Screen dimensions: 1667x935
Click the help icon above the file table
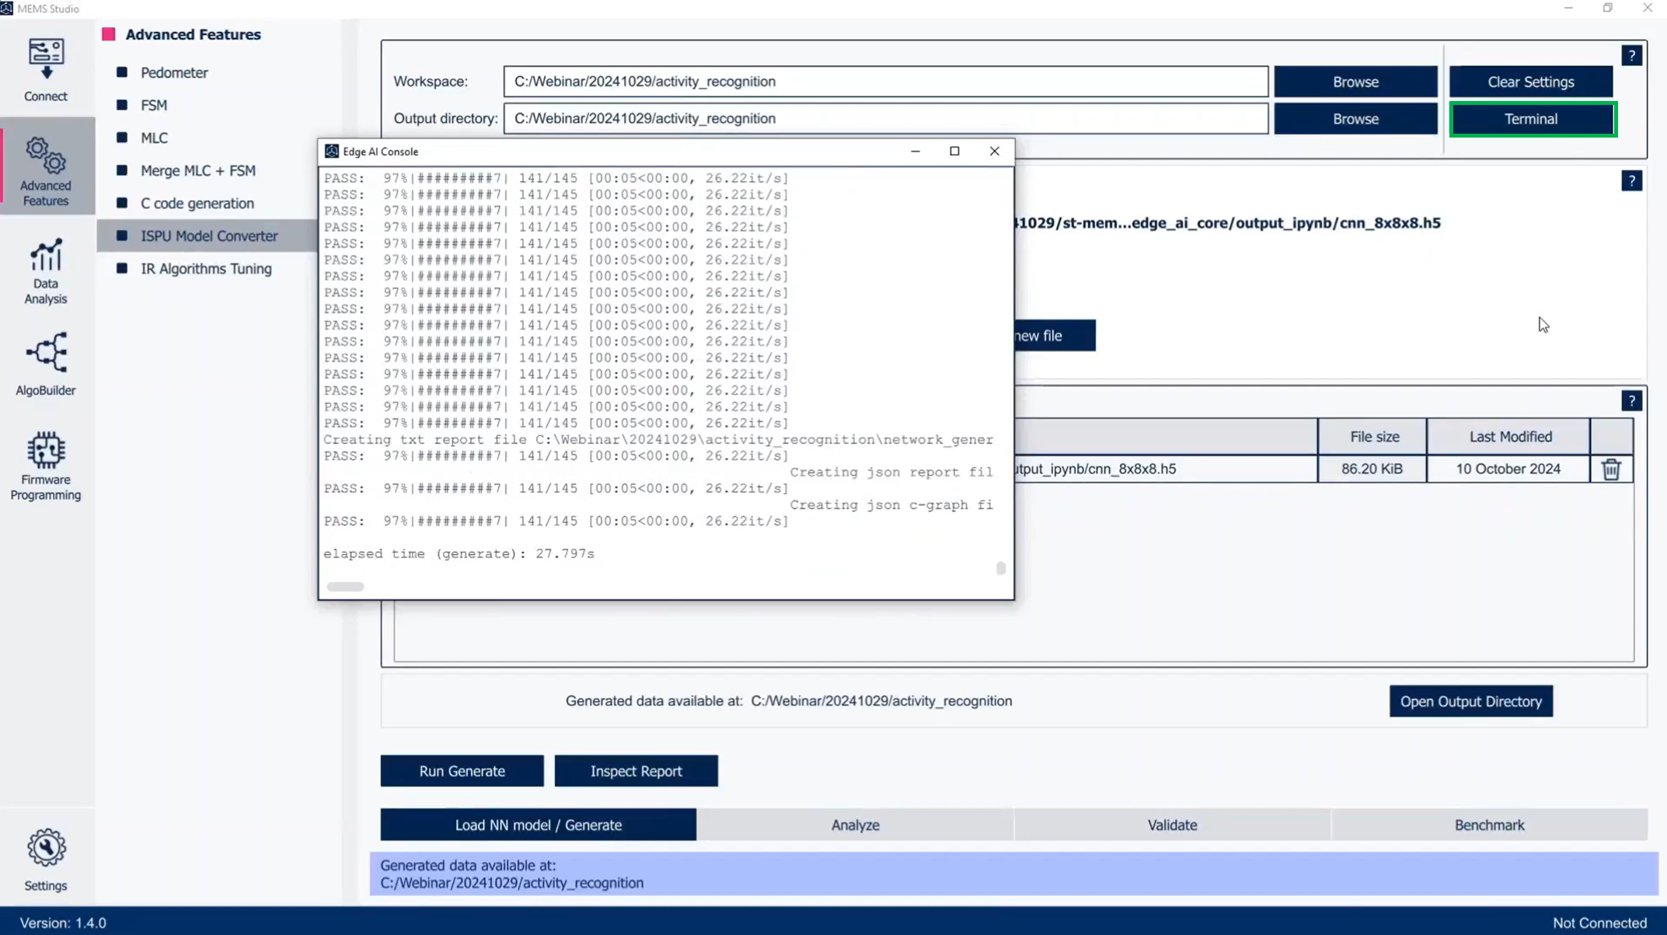(x=1632, y=399)
